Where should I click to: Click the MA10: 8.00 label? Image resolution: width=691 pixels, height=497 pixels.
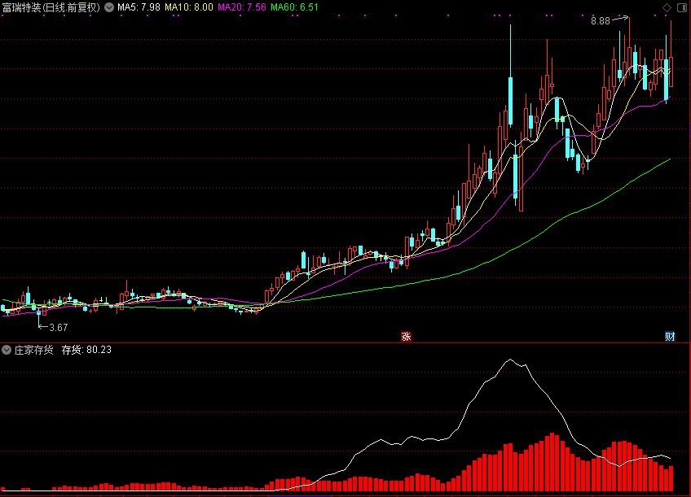coord(188,7)
